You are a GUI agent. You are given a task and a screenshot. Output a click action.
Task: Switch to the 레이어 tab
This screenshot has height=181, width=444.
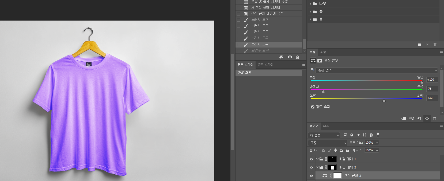[314, 126]
